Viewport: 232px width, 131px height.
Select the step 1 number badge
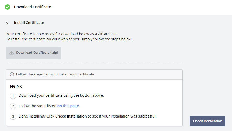13,96
